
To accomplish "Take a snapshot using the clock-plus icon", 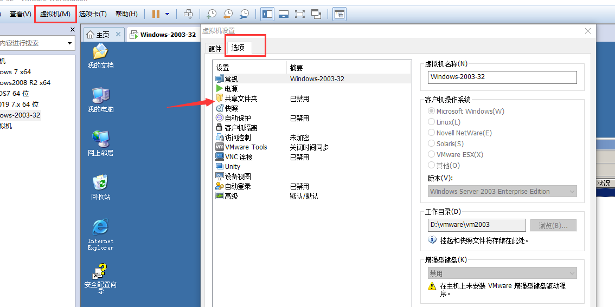I will tap(211, 14).
